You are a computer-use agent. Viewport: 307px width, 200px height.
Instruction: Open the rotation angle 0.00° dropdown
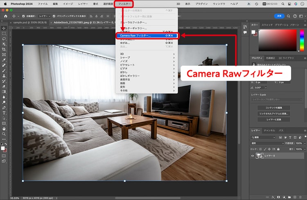266,88
